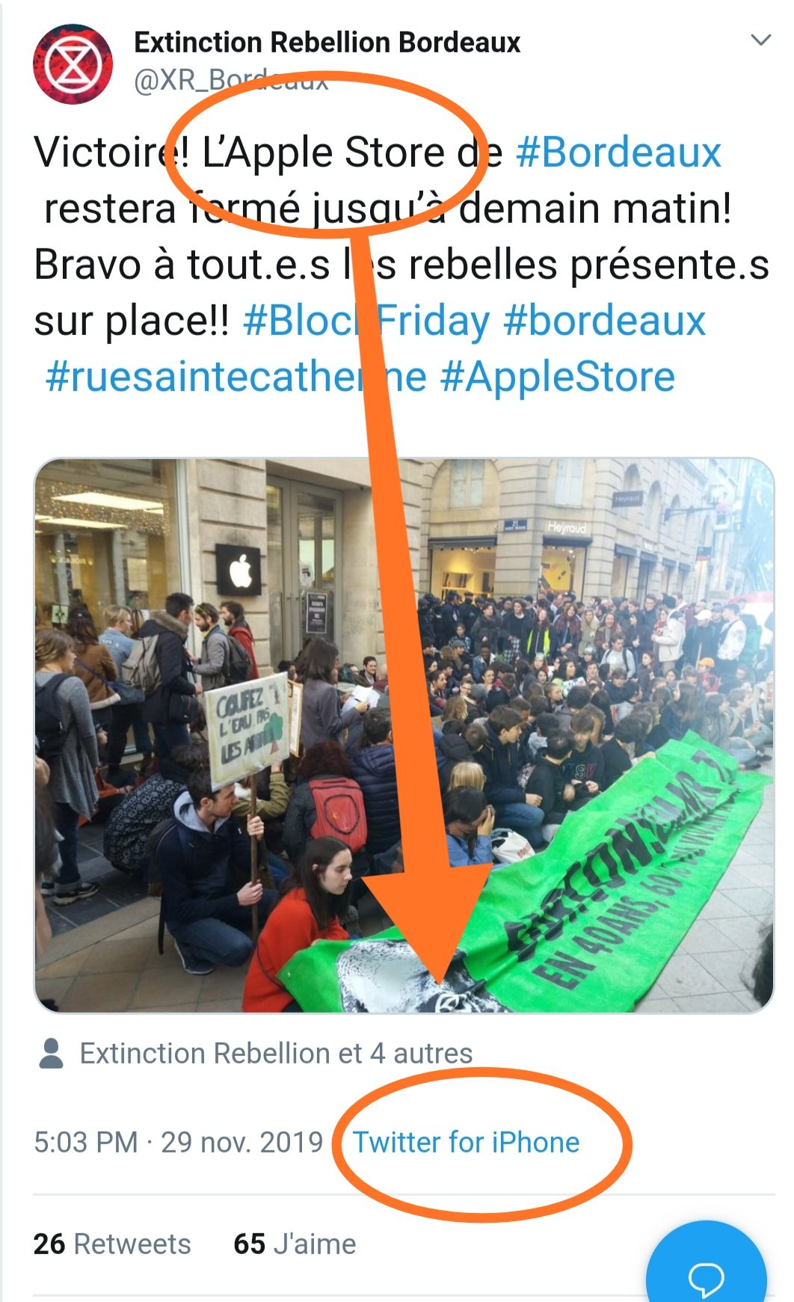Open the Extinction Rebellion Bordeaux profile avatar

pos(73,64)
